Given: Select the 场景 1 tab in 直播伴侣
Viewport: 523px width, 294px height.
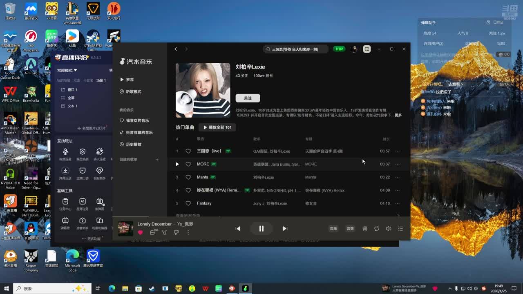Looking at the screenshot, I should pyautogui.click(x=101, y=80).
